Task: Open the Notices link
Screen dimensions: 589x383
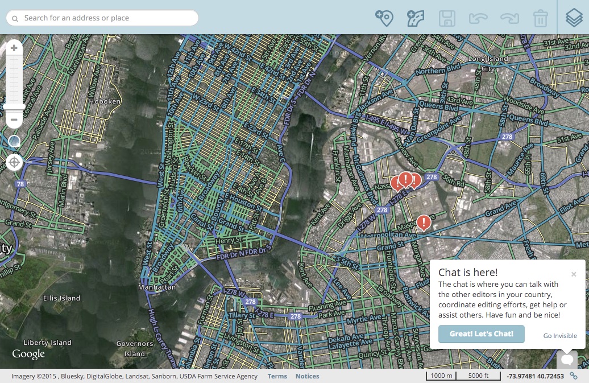Action: tap(307, 376)
